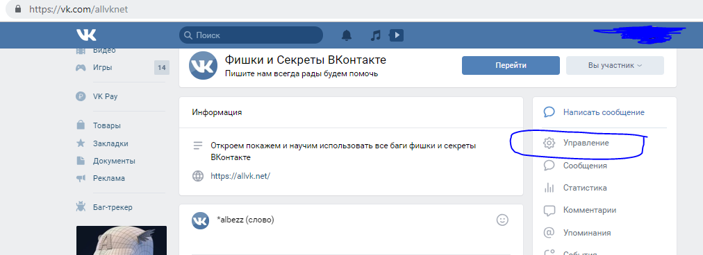Screen dimensions: 703x255
Task: Click the comment icon beside Комментарии
Action: [x=549, y=210]
